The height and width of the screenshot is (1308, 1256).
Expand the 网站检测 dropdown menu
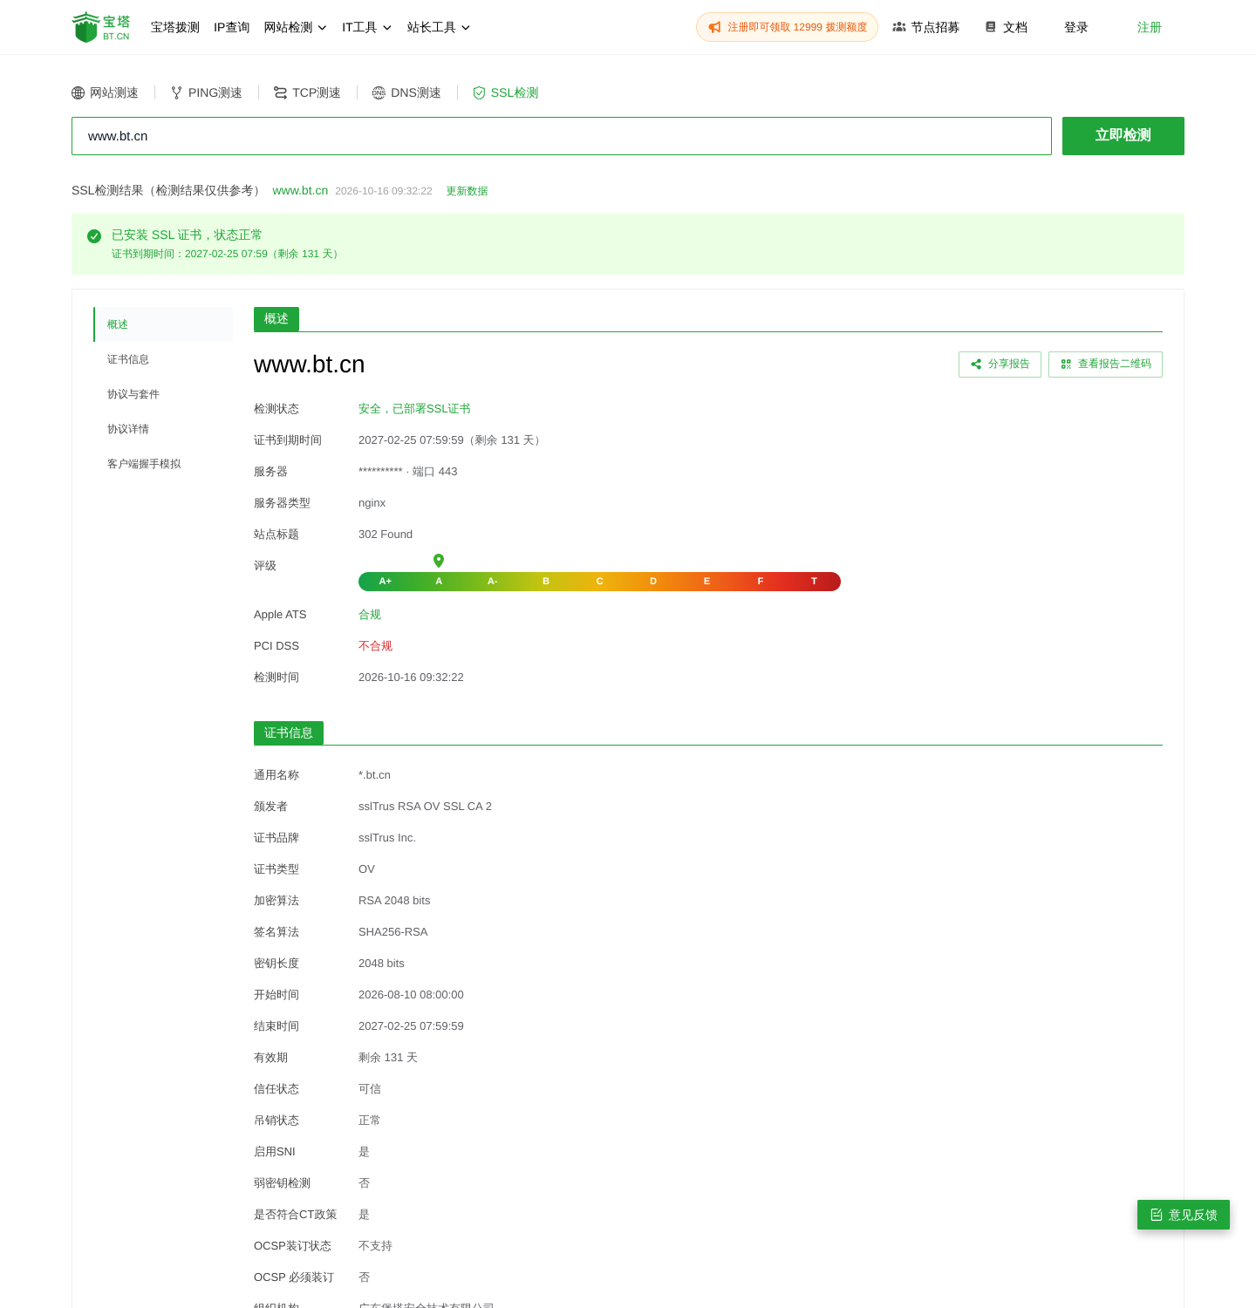click(296, 28)
